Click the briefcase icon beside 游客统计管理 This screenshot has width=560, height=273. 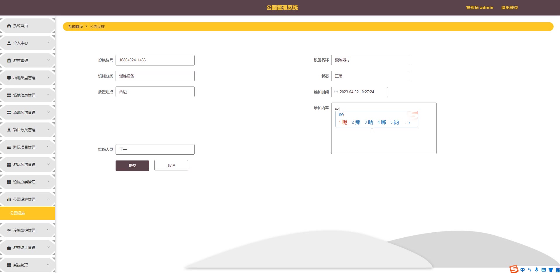pos(9,248)
